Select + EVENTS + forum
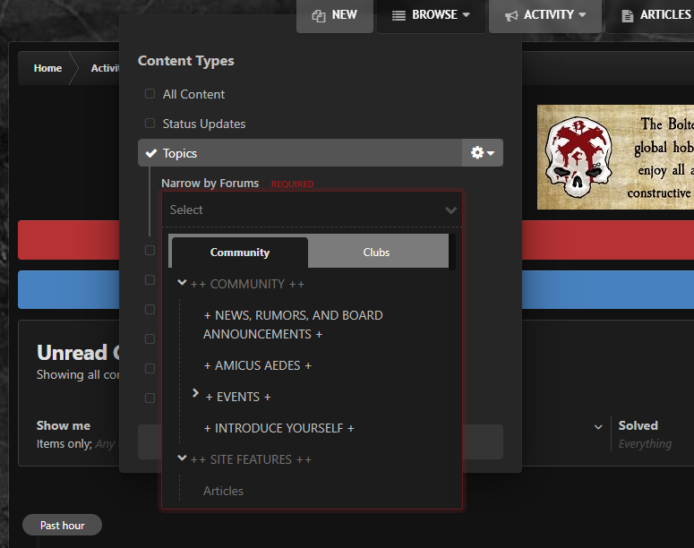Viewport: 694px width, 548px height. (237, 397)
